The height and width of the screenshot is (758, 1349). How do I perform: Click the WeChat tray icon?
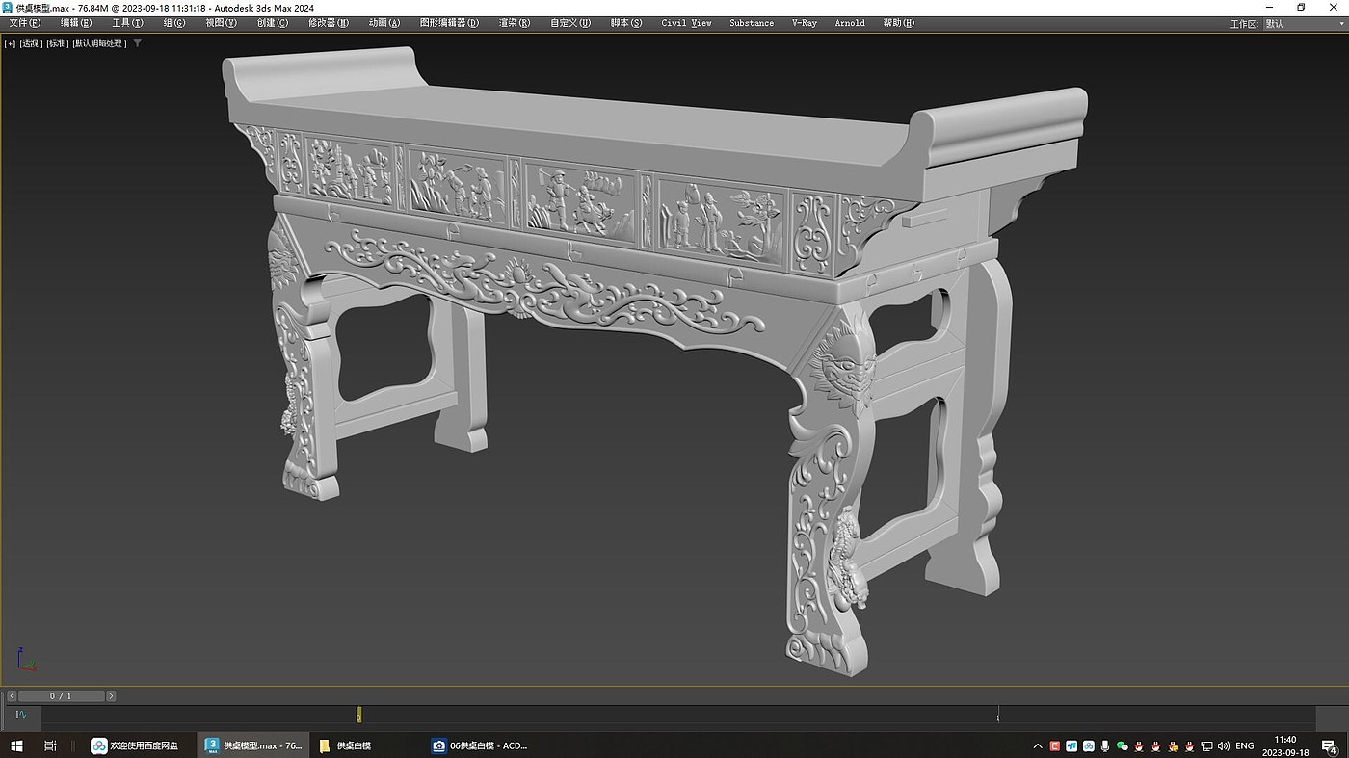click(x=1122, y=745)
